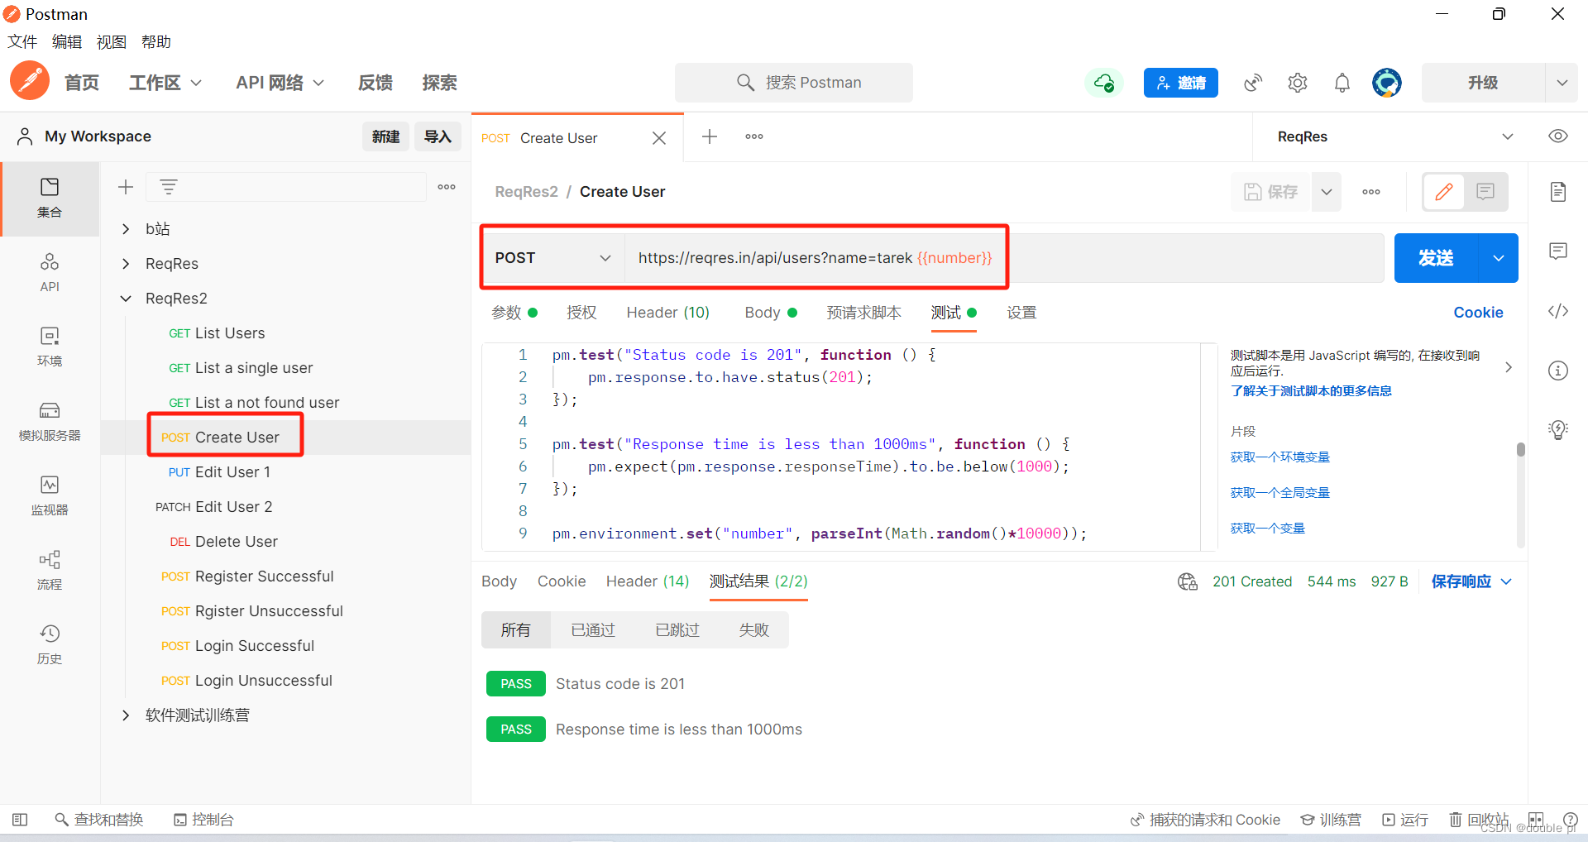Viewport: 1588px width, 842px height.
Task: Switch to the Pre-request Script (预请求脚本) tab
Action: point(864,313)
